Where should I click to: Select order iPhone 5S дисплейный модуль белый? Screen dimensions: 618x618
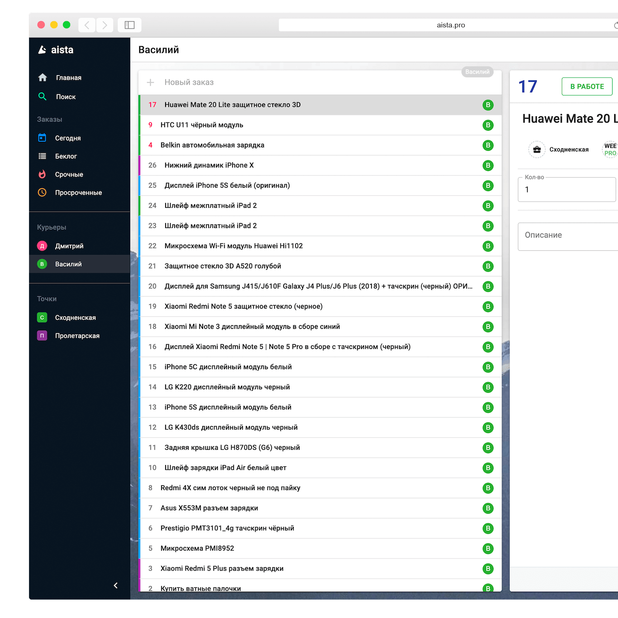point(320,407)
